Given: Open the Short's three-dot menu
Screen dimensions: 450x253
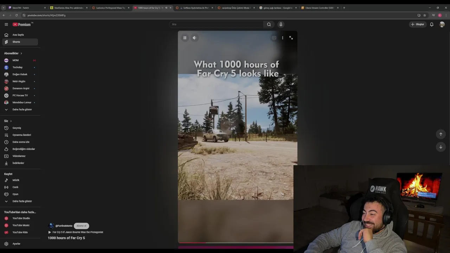Looking at the screenshot, I should [283, 38].
